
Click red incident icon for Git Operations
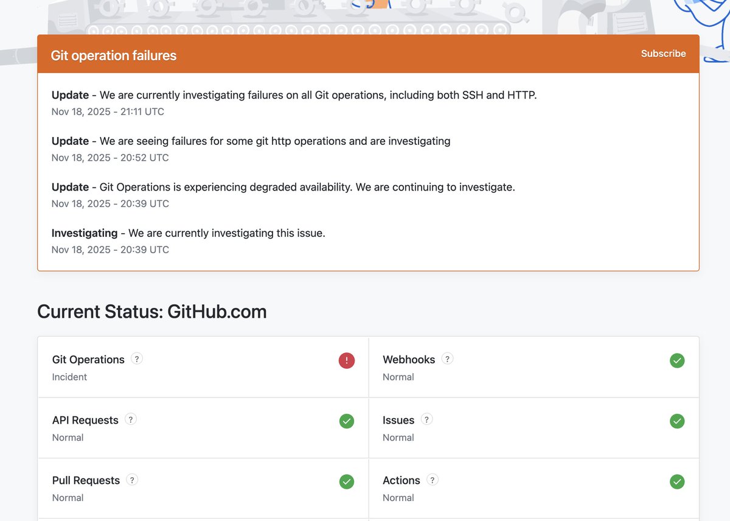pyautogui.click(x=347, y=360)
